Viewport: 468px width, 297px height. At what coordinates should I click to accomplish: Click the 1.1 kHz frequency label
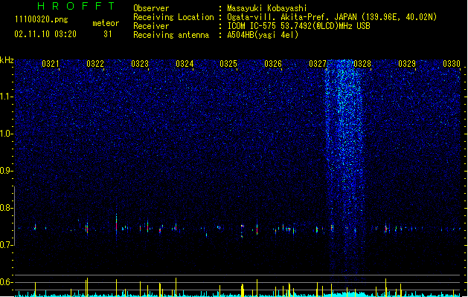pos(7,97)
